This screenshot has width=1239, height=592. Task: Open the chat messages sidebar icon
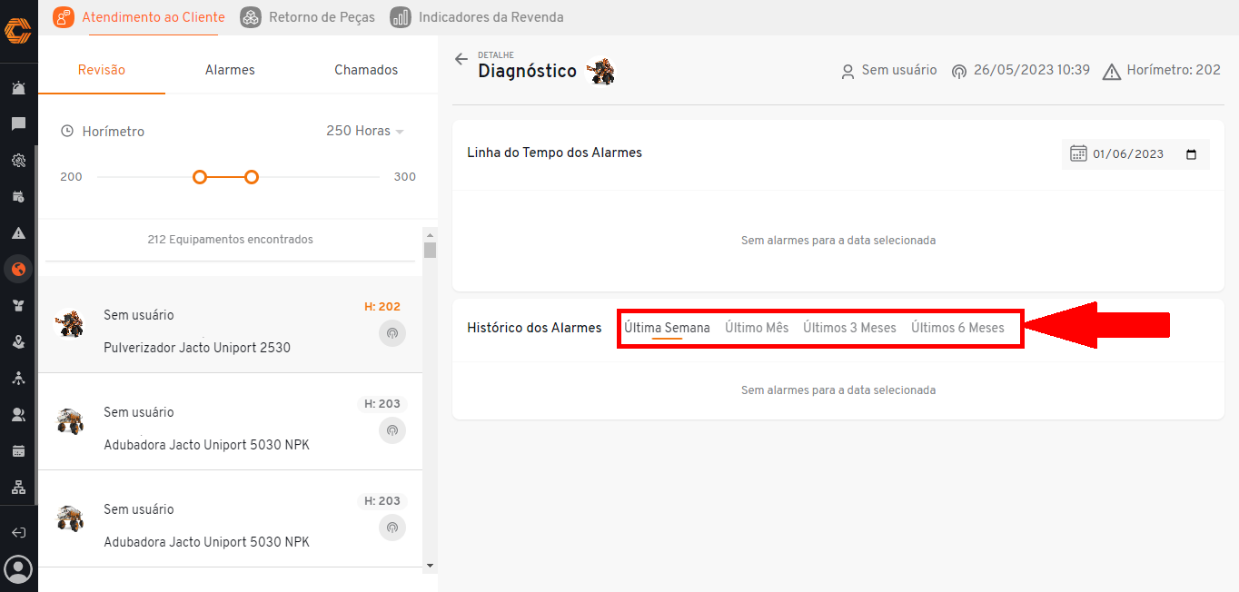point(18,124)
